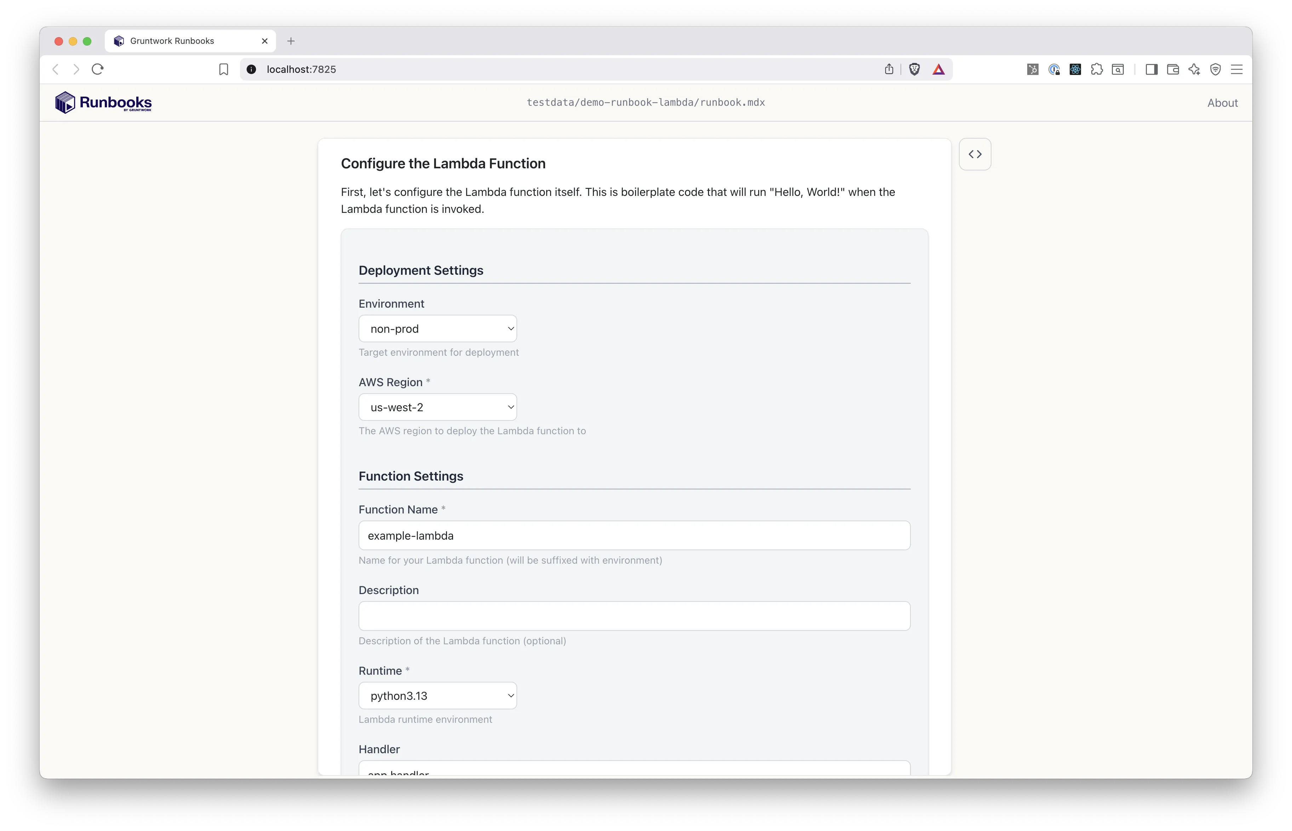
Task: Click the Description field label
Action: [388, 590]
